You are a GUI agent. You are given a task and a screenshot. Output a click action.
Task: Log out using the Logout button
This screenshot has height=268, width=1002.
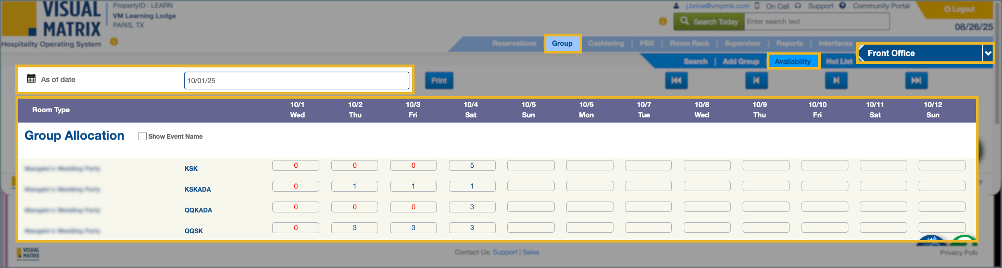pos(959,9)
